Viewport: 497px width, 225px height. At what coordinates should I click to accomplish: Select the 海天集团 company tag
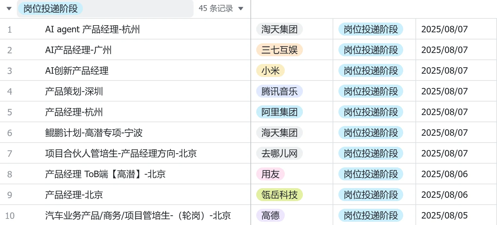point(280,133)
